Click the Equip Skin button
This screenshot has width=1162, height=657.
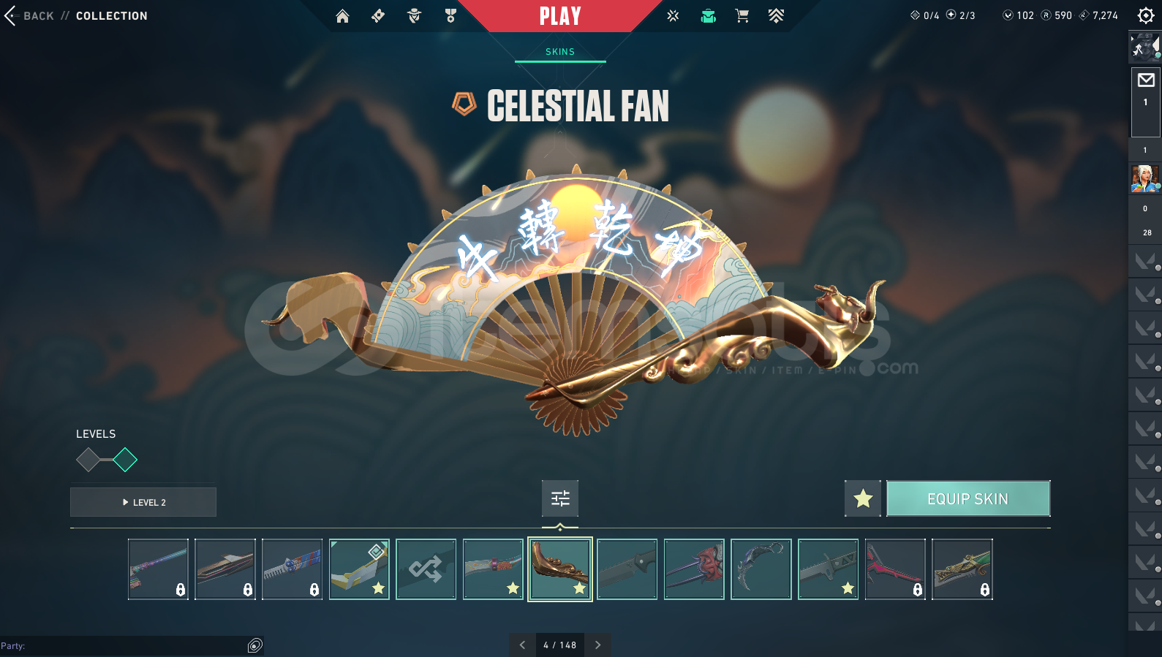click(x=968, y=498)
